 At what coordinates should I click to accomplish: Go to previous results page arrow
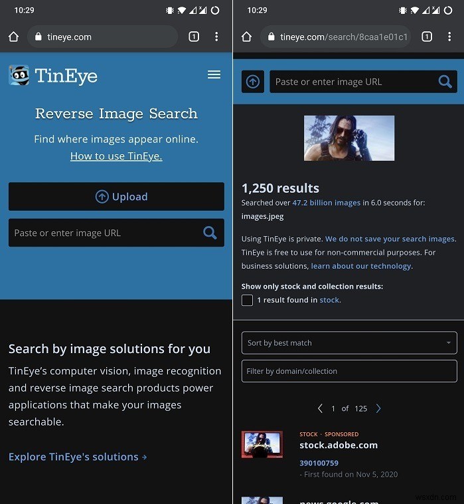pyautogui.click(x=320, y=408)
